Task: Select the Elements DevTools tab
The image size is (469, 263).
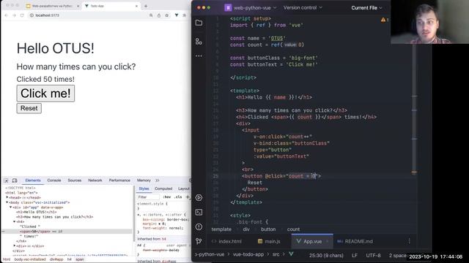Action: pyautogui.click(x=33, y=180)
